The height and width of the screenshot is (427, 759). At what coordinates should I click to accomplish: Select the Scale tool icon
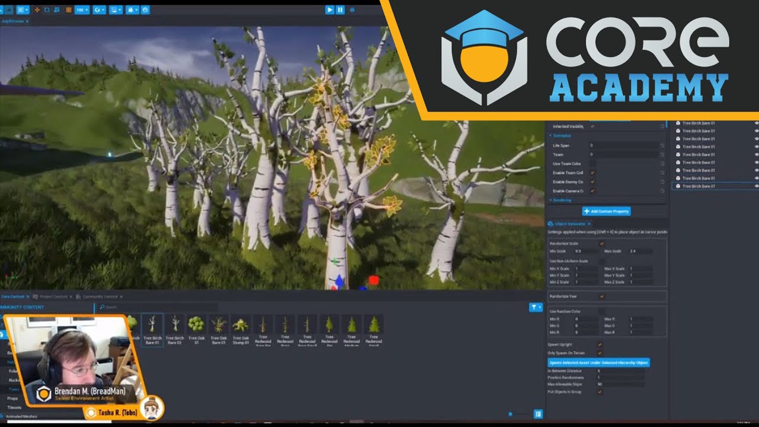(x=57, y=9)
